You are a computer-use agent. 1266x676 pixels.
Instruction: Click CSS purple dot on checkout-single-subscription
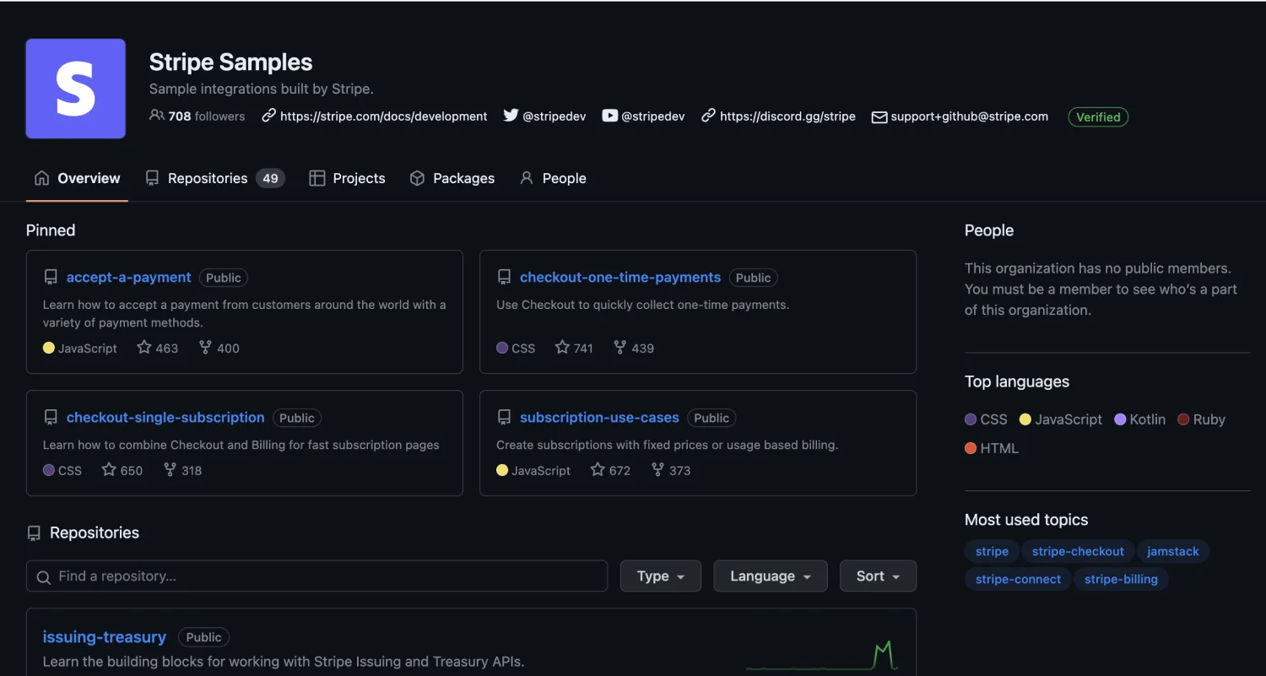(x=49, y=470)
